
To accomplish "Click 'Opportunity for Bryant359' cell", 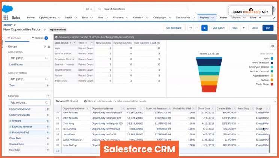I will pyautogui.click(x=106, y=118).
